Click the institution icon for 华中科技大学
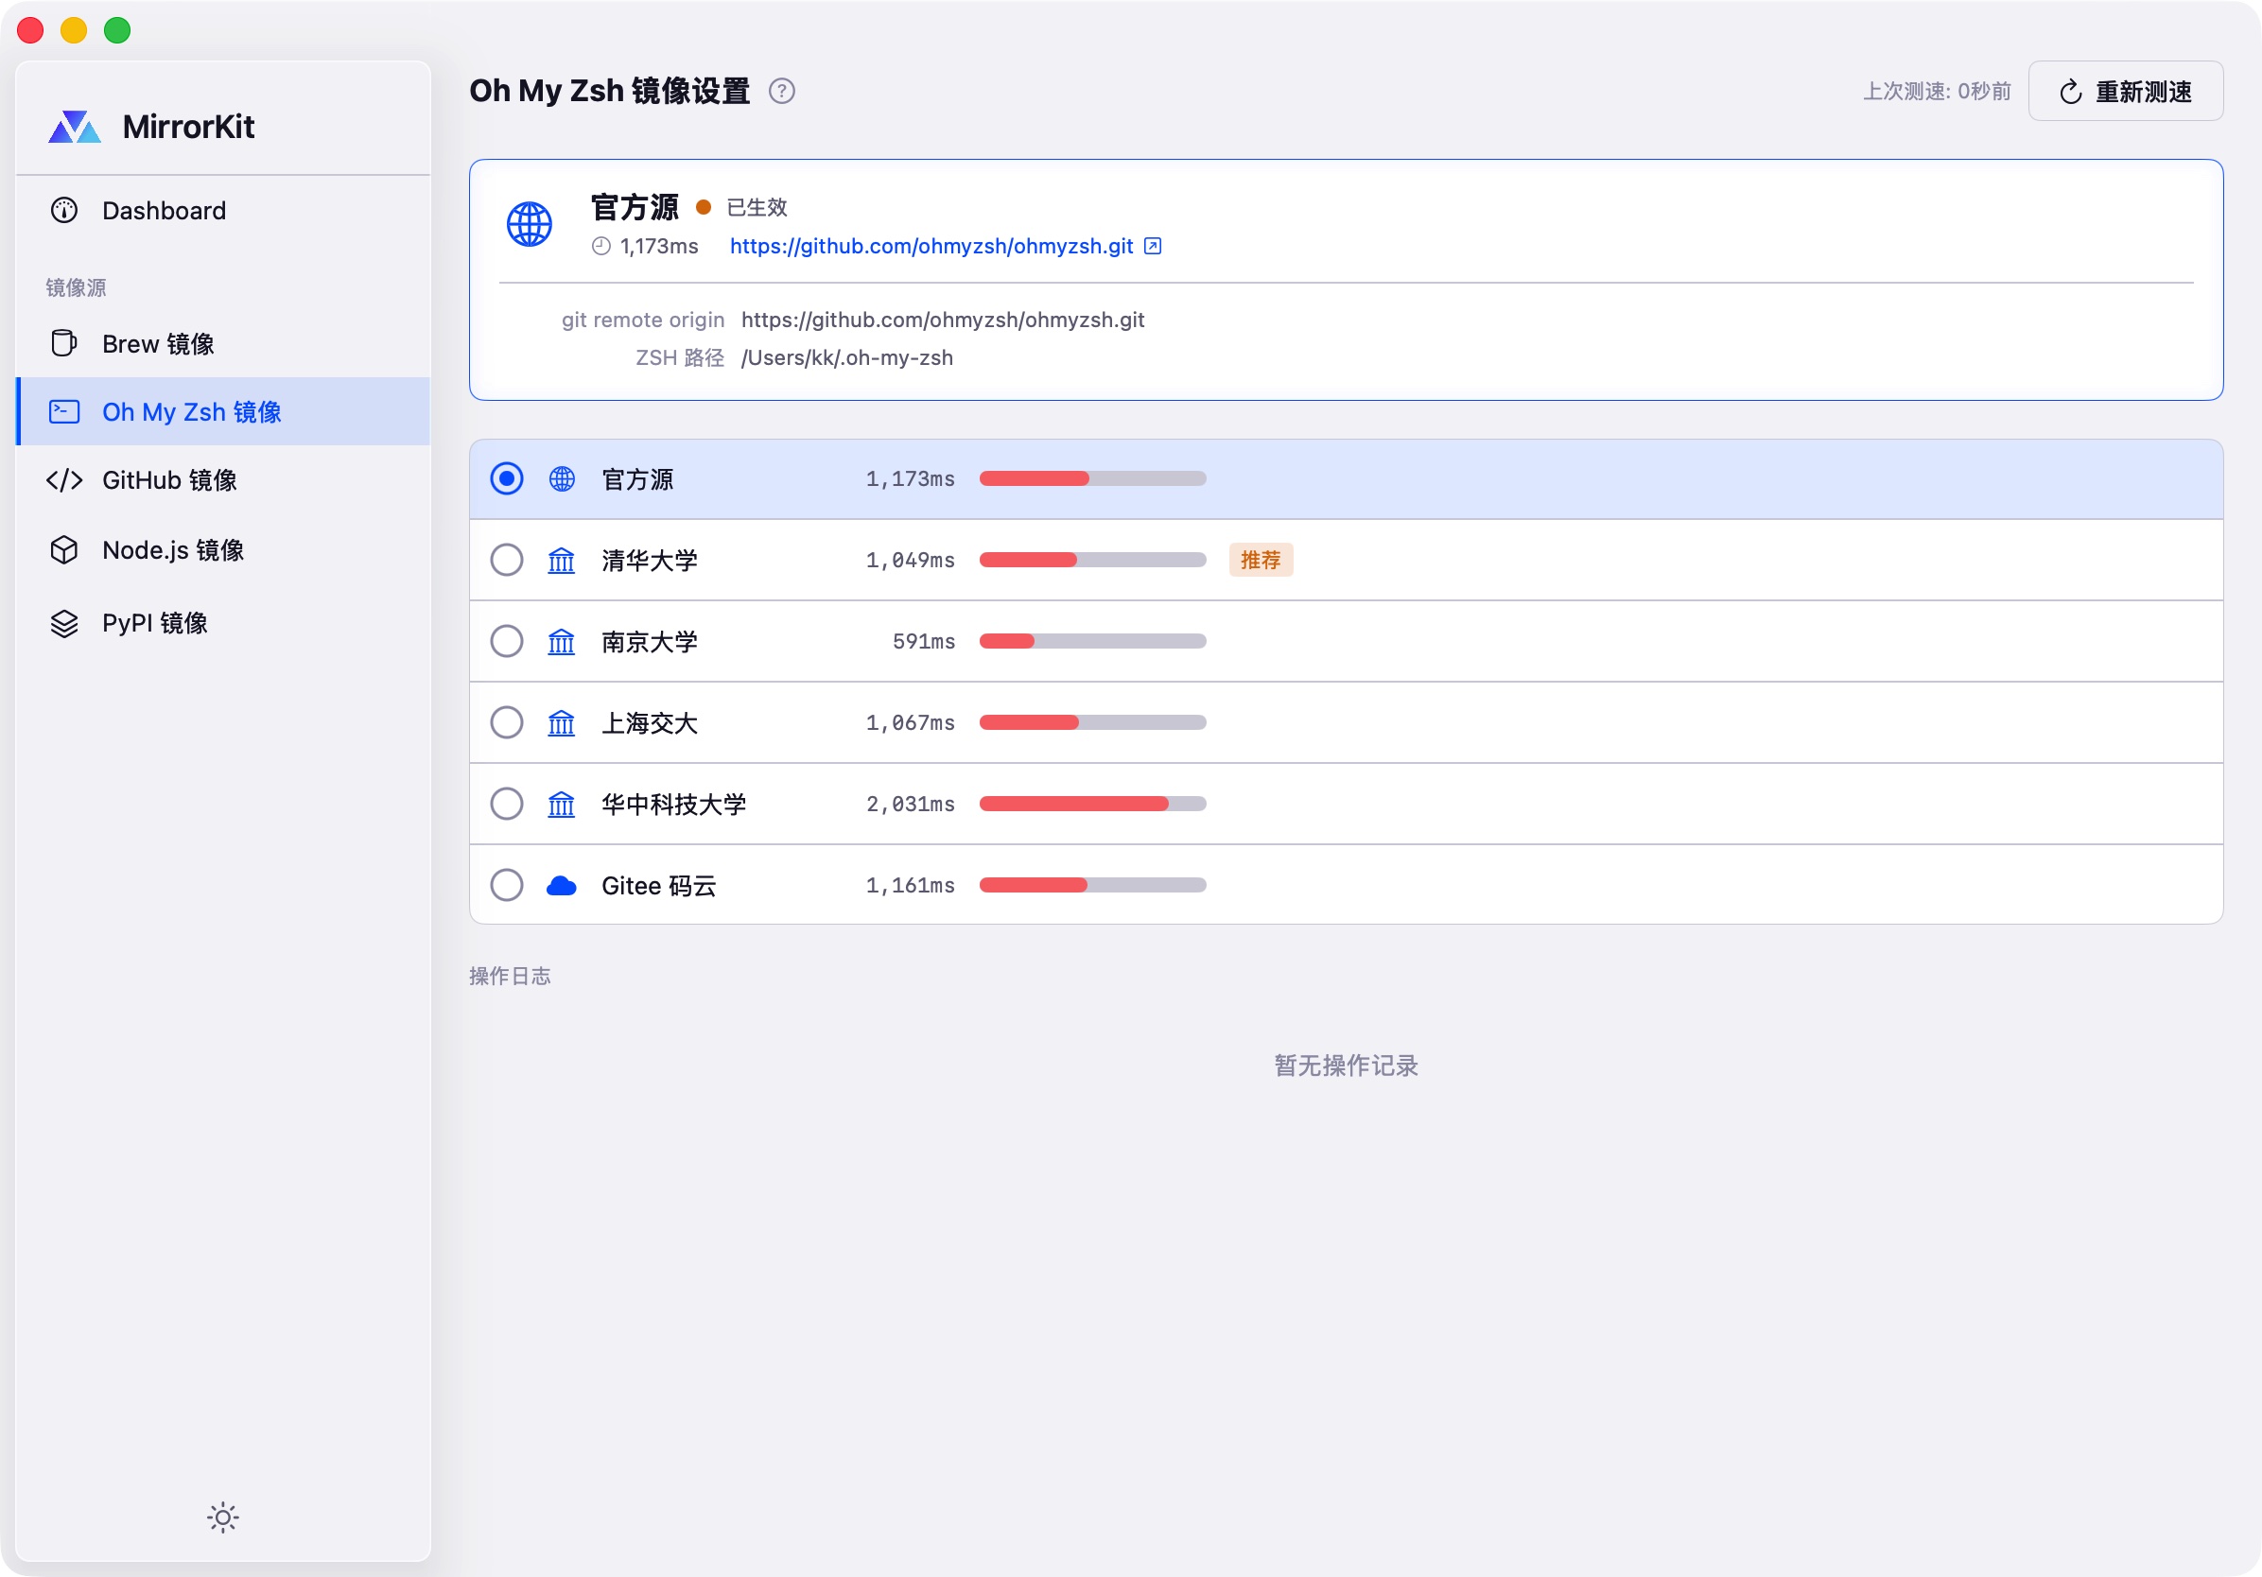Image resolution: width=2262 pixels, height=1577 pixels. click(x=562, y=805)
